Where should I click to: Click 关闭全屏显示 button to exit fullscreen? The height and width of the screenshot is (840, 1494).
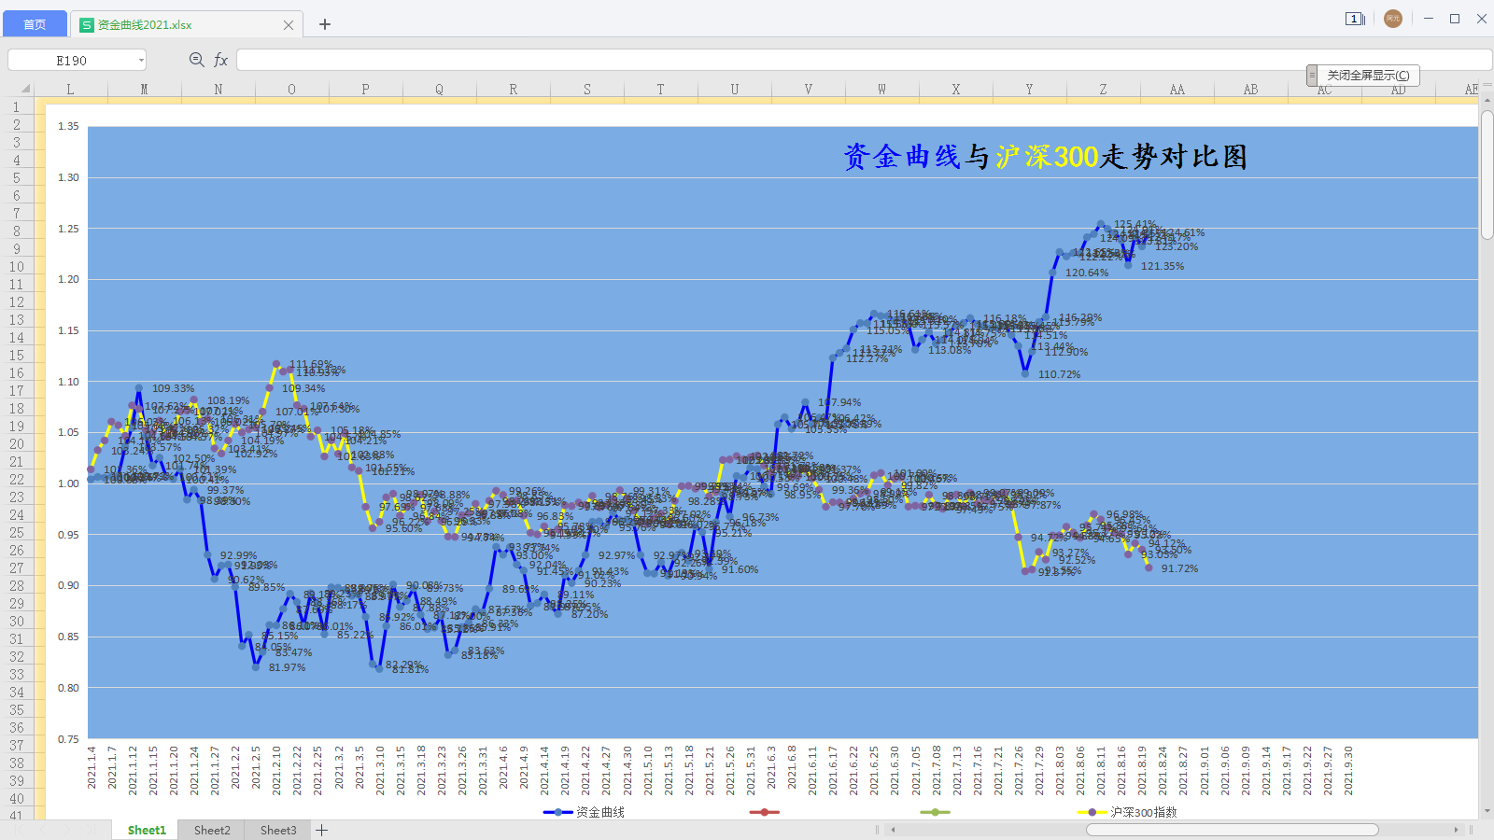1368,76
